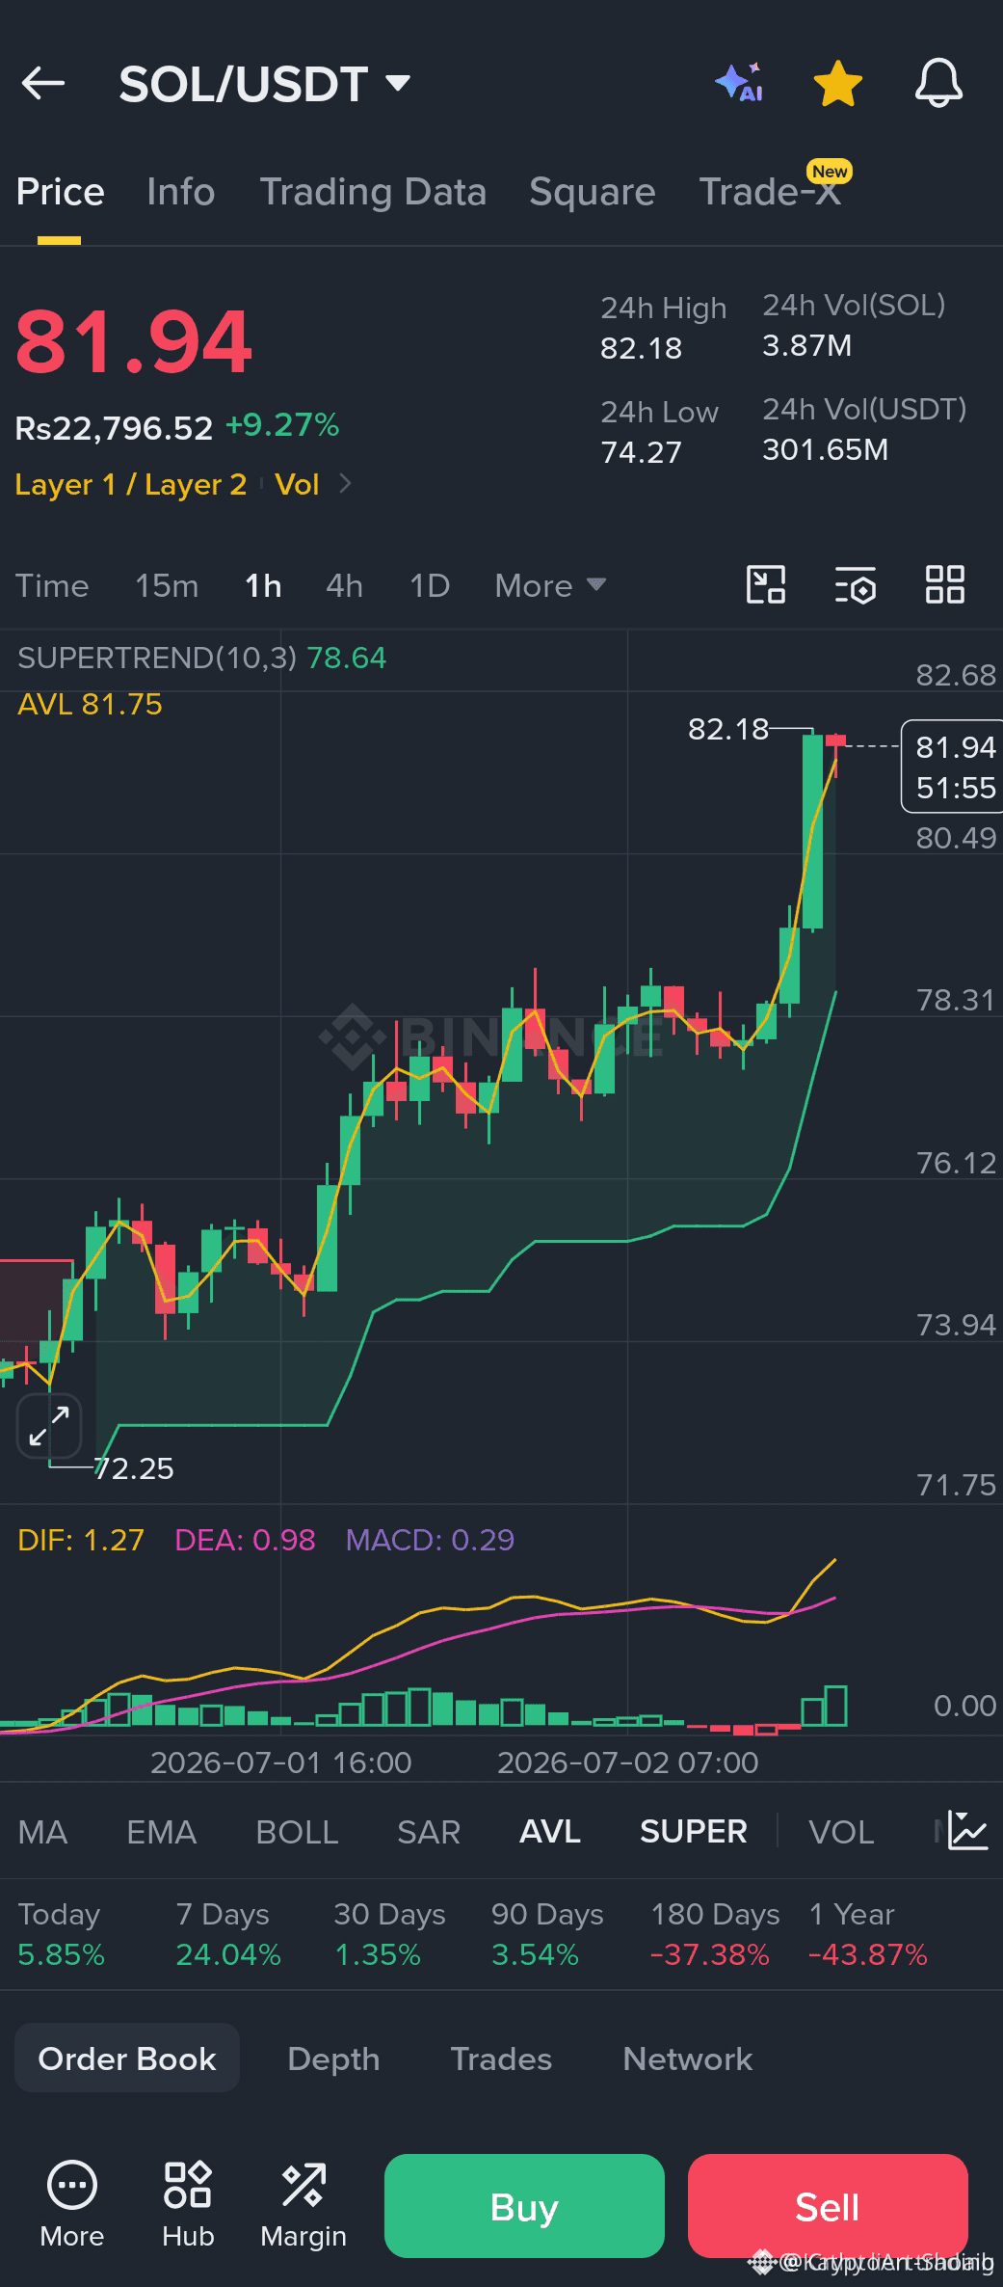Viewport: 1003px width, 2287px height.
Task: Open the indicator settings chart icon
Action: pyautogui.click(x=967, y=1830)
